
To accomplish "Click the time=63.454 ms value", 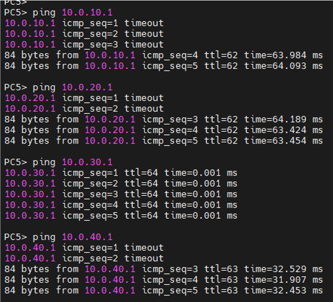I will [283, 141].
